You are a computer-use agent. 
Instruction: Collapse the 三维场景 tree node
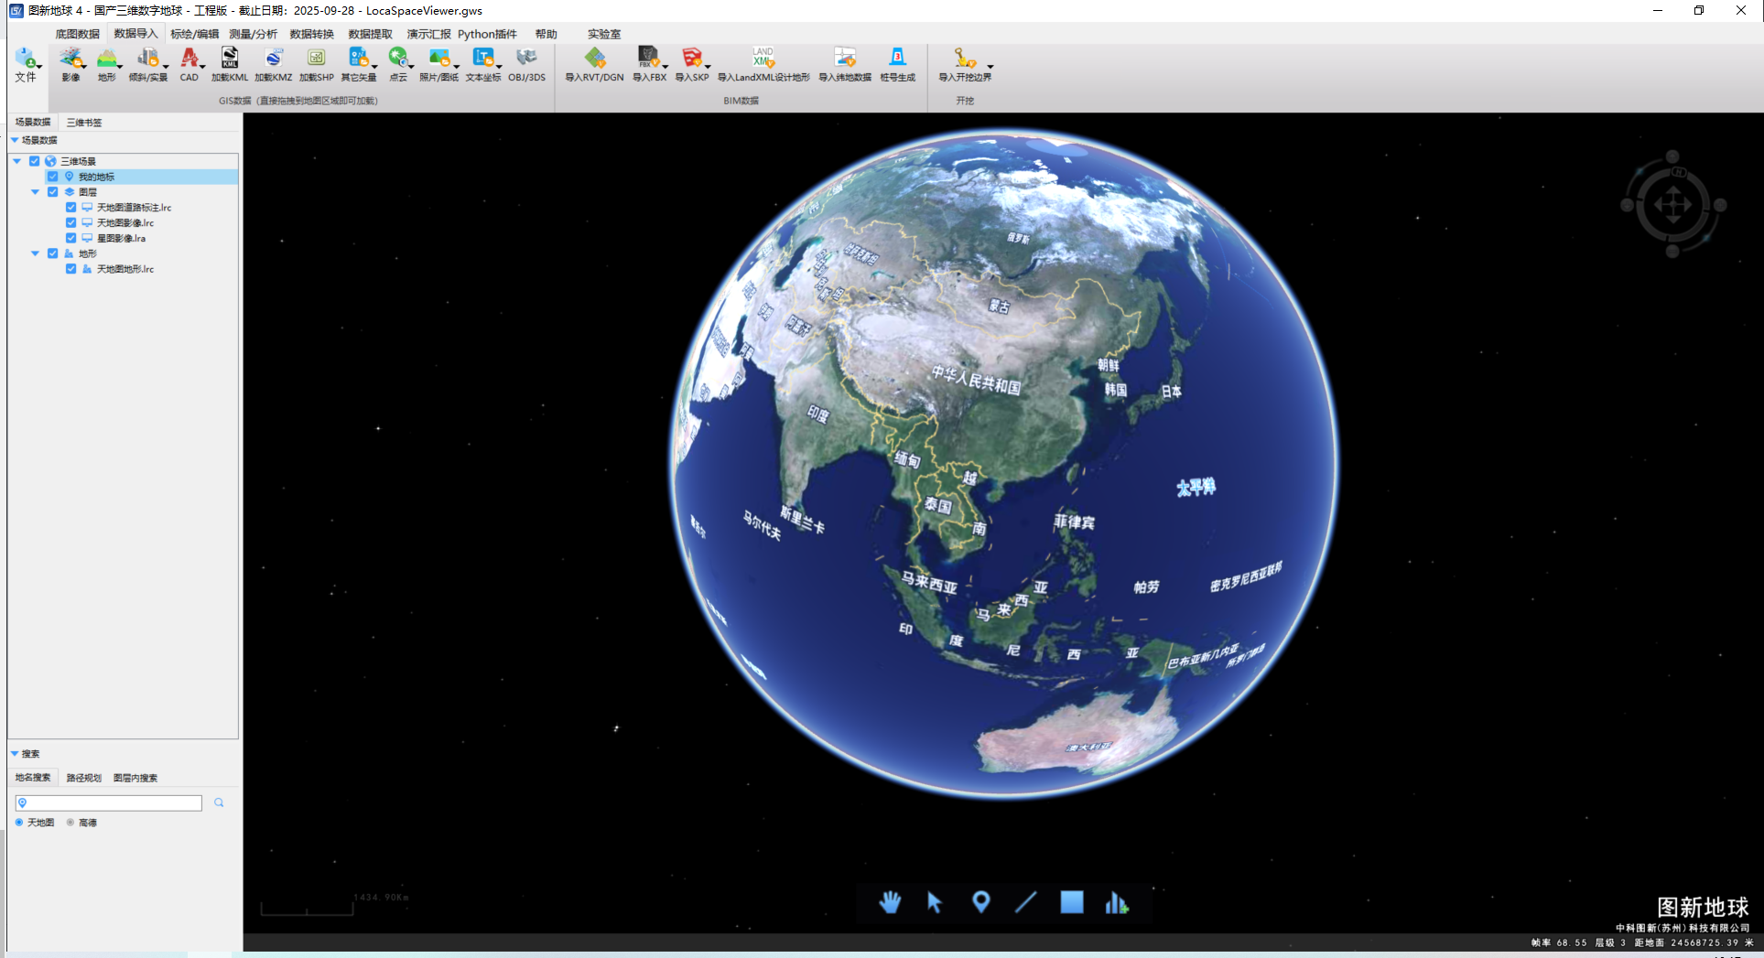point(16,161)
